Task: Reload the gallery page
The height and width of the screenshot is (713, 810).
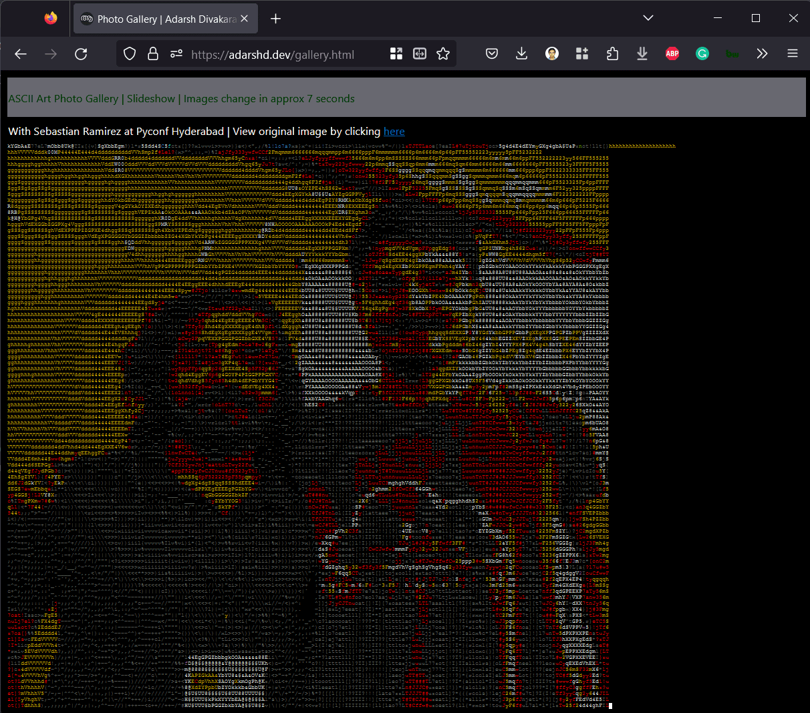Action: click(81, 54)
